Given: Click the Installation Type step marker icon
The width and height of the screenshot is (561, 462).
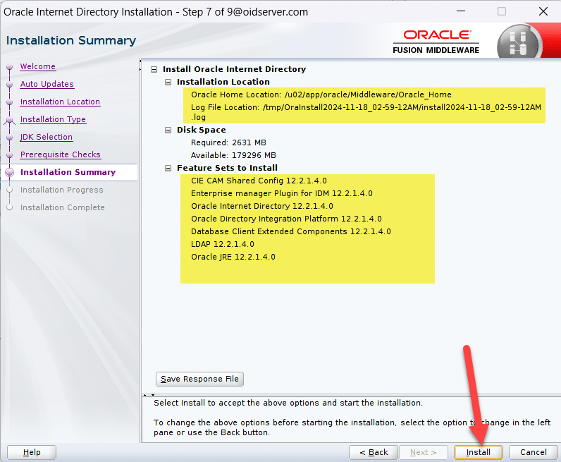Looking at the screenshot, I should click(x=9, y=120).
